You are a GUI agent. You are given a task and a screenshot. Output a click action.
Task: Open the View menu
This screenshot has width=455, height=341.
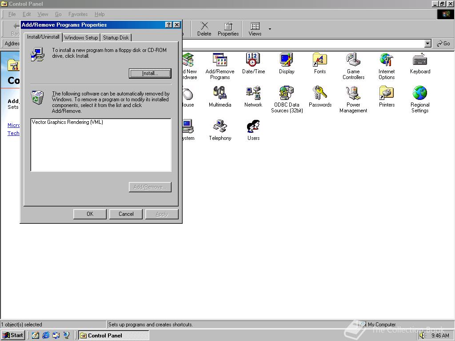[x=43, y=14]
